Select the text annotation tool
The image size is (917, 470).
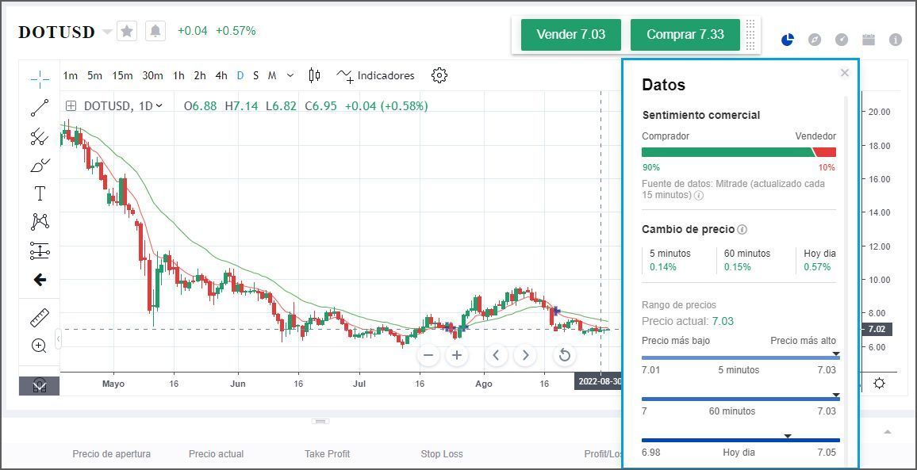point(40,193)
